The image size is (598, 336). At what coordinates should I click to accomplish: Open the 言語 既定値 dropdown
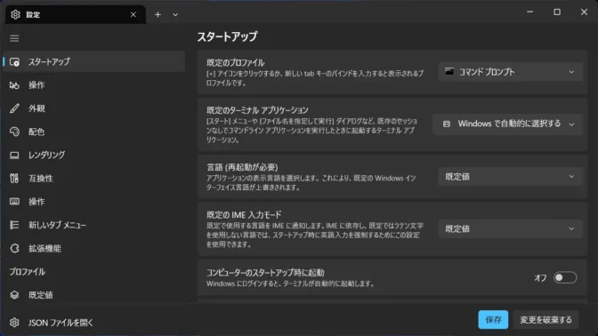tap(510, 177)
